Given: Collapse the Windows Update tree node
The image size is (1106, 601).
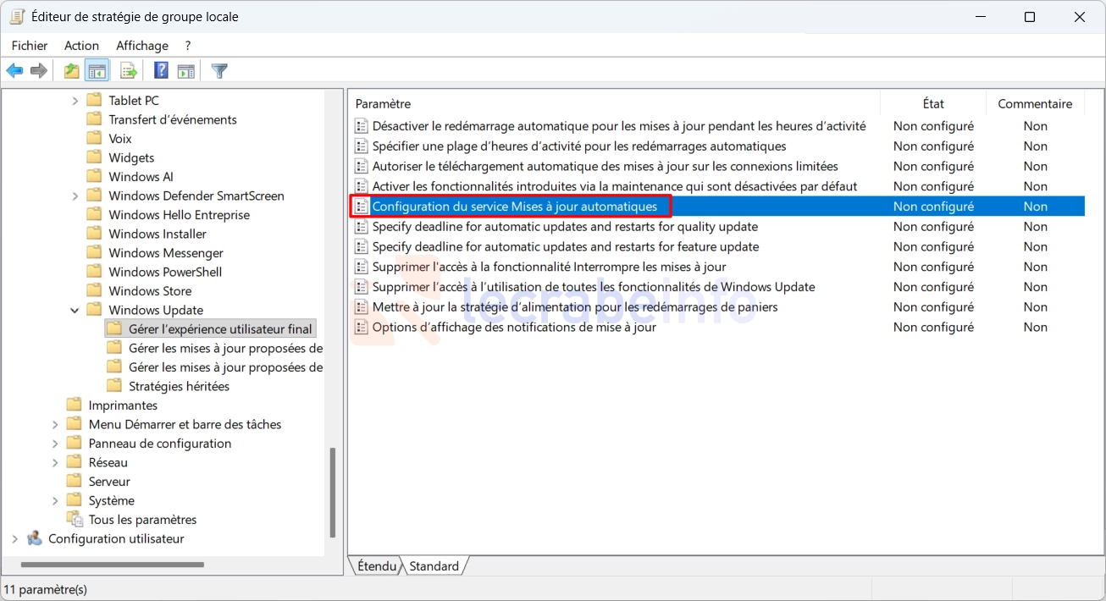Looking at the screenshot, I should coord(75,310).
